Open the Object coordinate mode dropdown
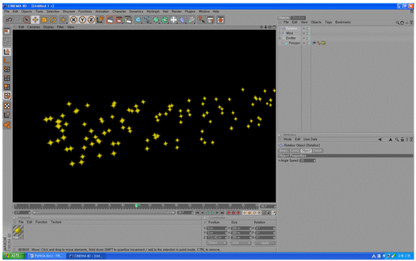The height and width of the screenshot is (261, 416). tap(217, 243)
